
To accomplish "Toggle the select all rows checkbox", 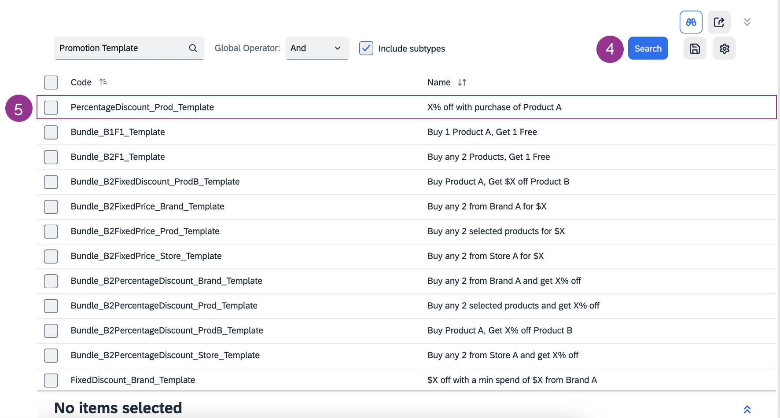I will (51, 82).
